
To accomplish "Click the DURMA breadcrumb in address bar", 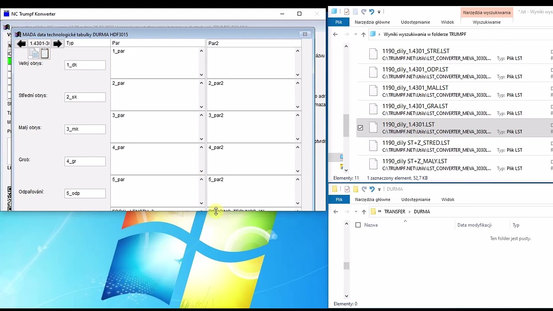I will tap(422, 212).
